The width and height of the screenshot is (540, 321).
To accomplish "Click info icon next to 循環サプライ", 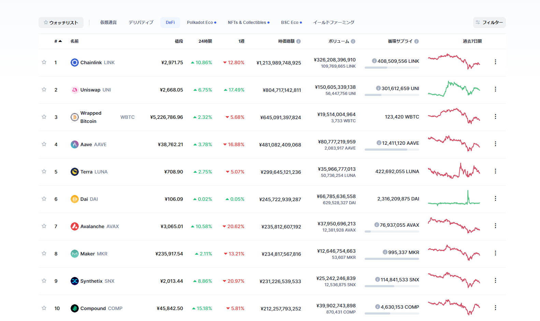I will coord(417,41).
